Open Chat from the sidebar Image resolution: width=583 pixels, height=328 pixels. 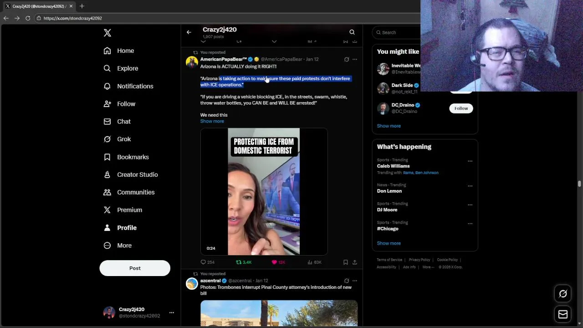coord(117,122)
